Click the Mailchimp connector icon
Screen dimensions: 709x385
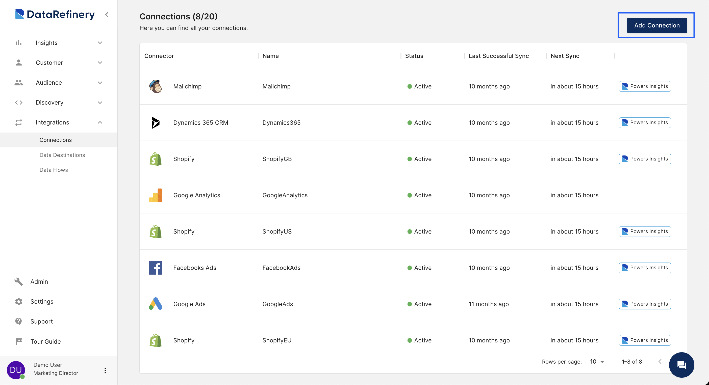click(155, 86)
